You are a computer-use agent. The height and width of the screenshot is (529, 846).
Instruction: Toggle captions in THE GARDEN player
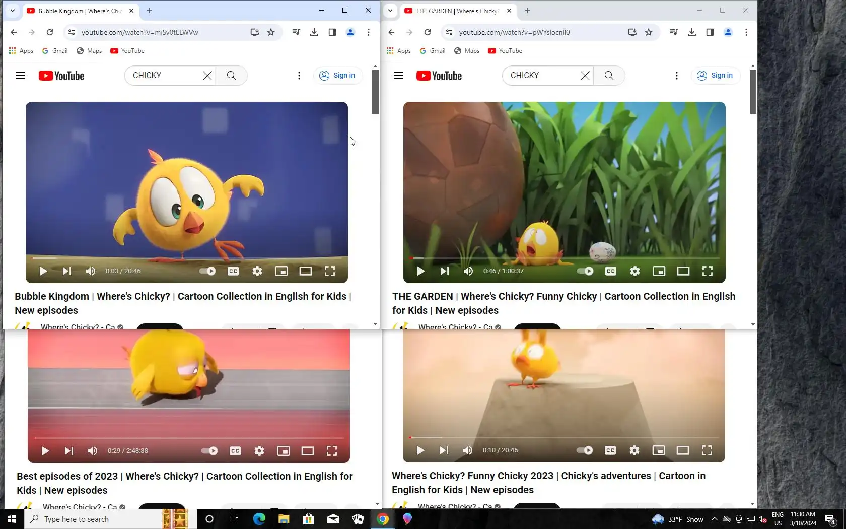click(x=611, y=271)
